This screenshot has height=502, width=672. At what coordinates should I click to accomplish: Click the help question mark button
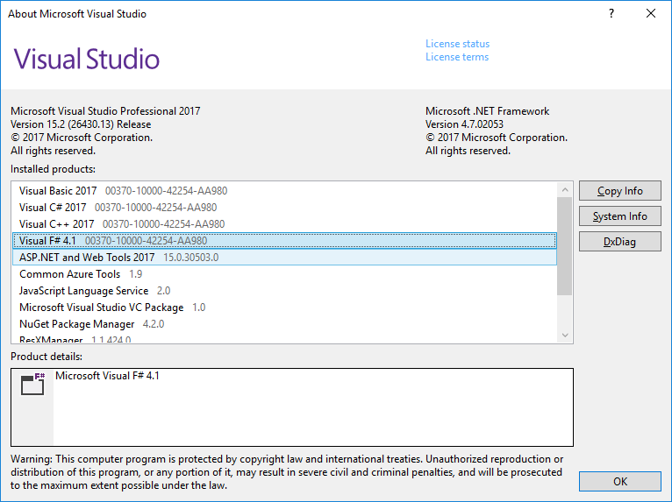click(611, 14)
